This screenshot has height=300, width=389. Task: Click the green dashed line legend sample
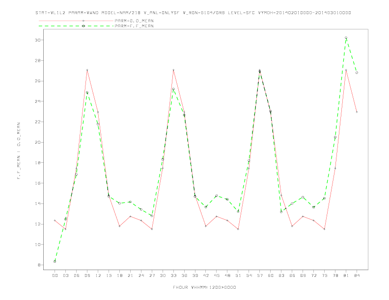coord(76,26)
